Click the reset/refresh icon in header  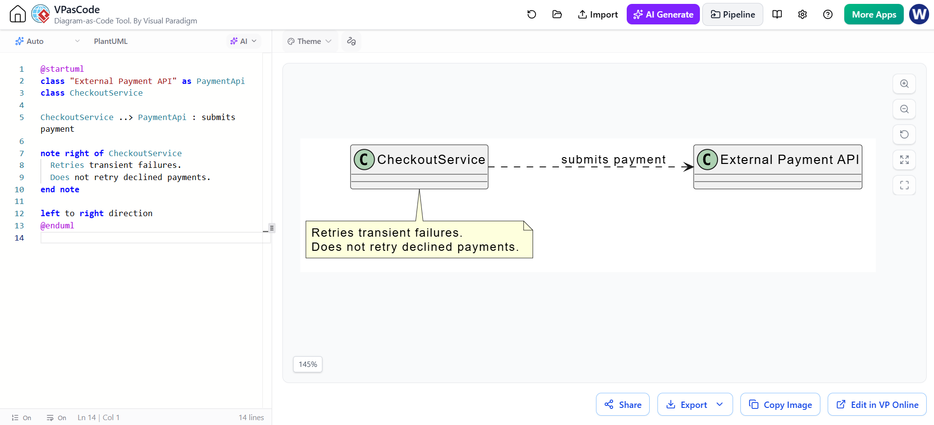[x=532, y=14]
